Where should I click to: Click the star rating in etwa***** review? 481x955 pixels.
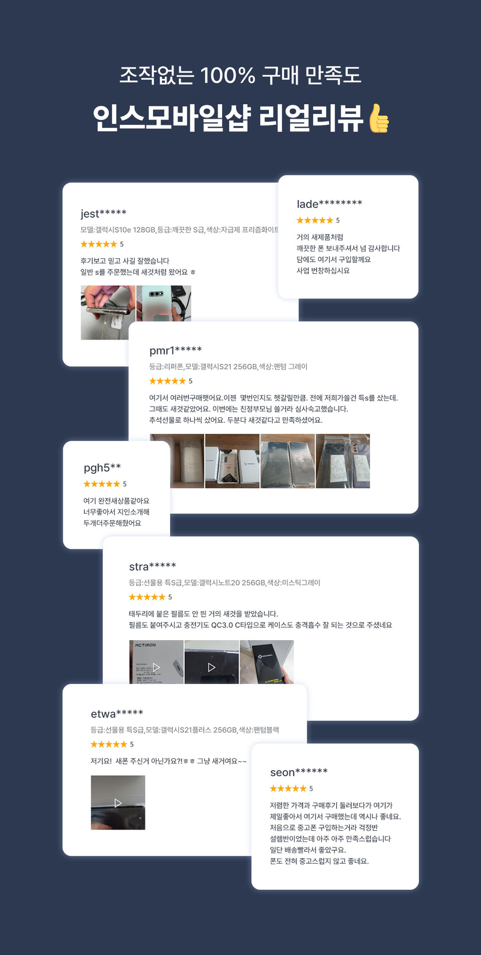pos(109,744)
